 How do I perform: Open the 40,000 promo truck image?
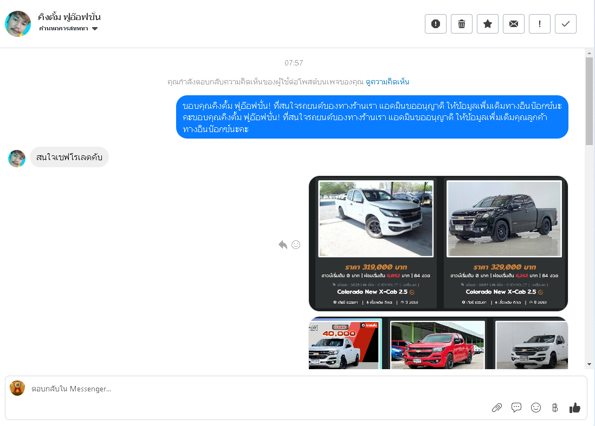345,344
